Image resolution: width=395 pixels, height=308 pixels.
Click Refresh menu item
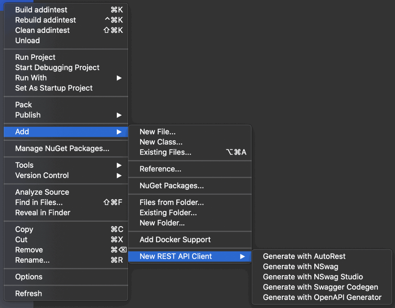(x=66, y=294)
